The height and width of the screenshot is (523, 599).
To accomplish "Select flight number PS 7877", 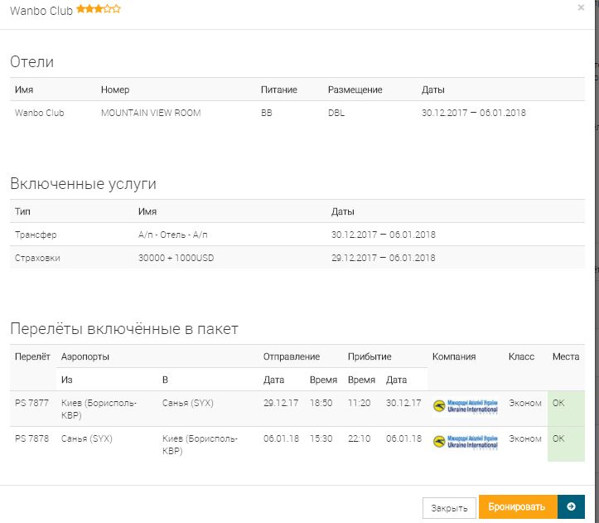I will click(x=31, y=404).
